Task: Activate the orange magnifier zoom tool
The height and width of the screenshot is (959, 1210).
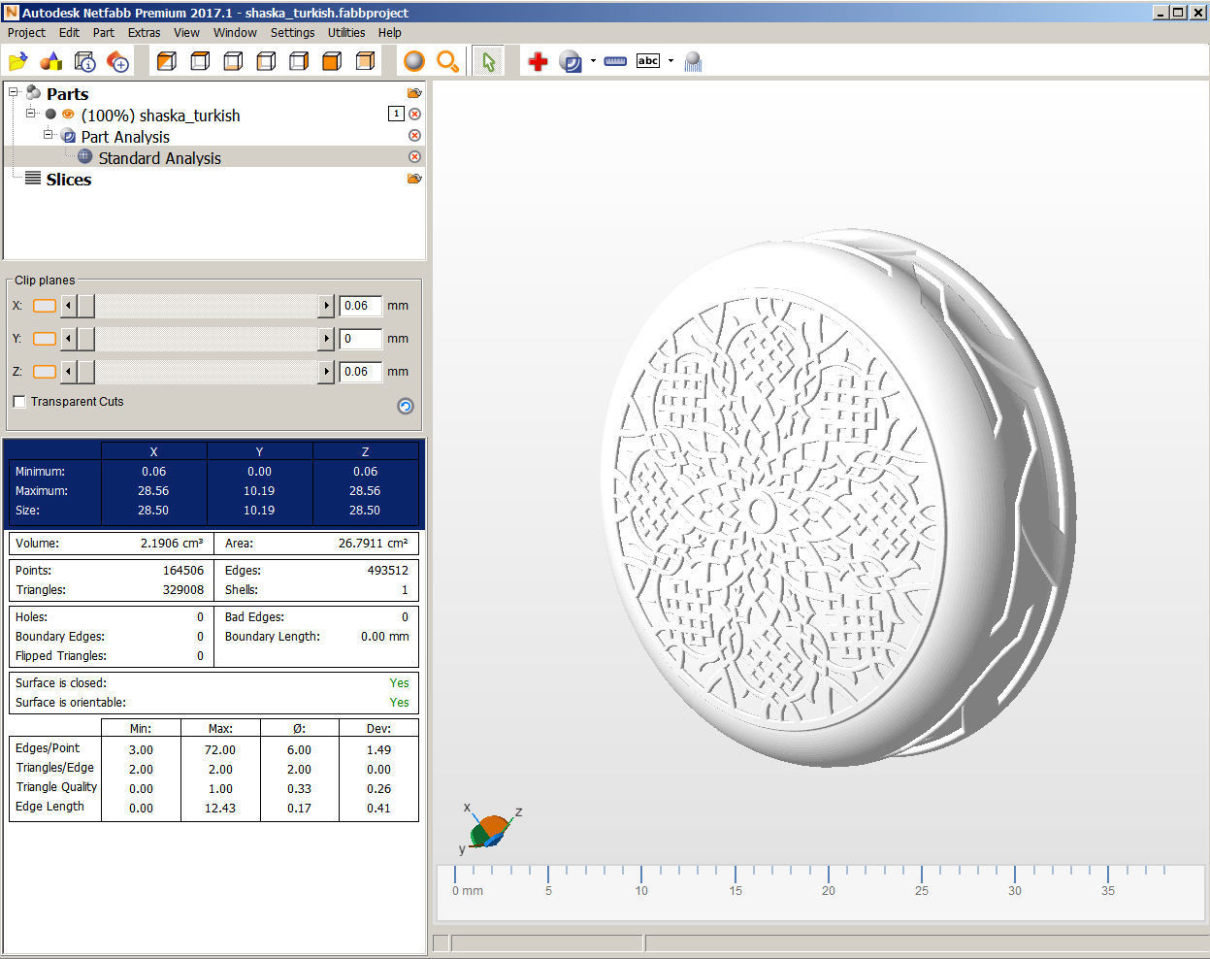Action: tap(447, 61)
